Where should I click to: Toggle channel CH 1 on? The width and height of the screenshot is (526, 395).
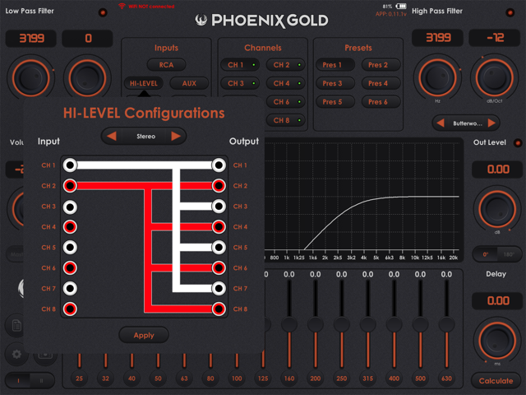click(x=240, y=65)
